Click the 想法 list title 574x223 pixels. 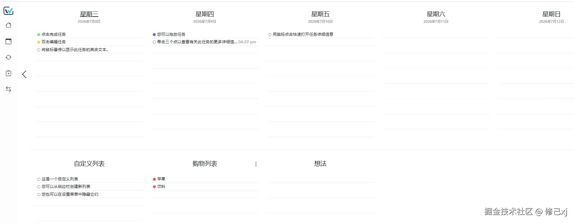click(320, 164)
